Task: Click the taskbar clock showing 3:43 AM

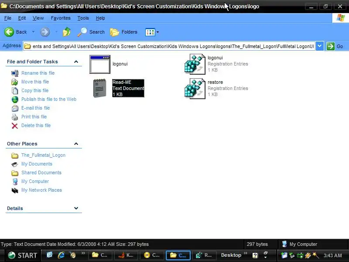Action: [332, 255]
